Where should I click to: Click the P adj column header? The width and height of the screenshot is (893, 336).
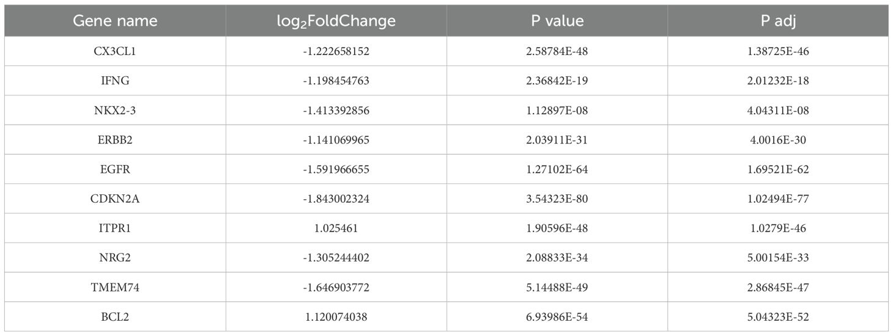777,21
